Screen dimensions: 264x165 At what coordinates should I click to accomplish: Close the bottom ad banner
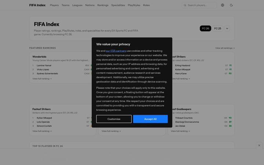259,145
